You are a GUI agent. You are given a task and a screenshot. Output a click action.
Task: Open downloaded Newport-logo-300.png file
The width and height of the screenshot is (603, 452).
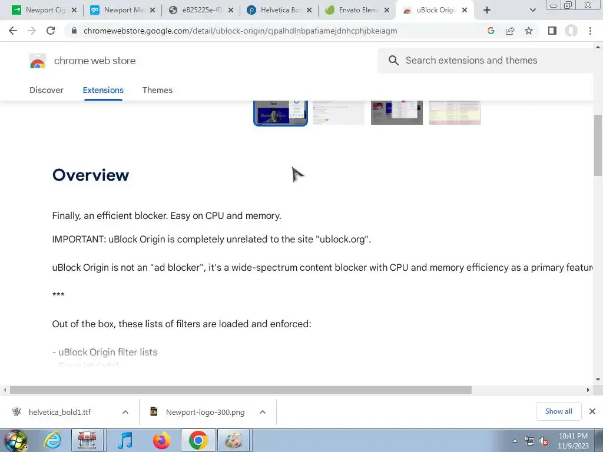[206, 412]
